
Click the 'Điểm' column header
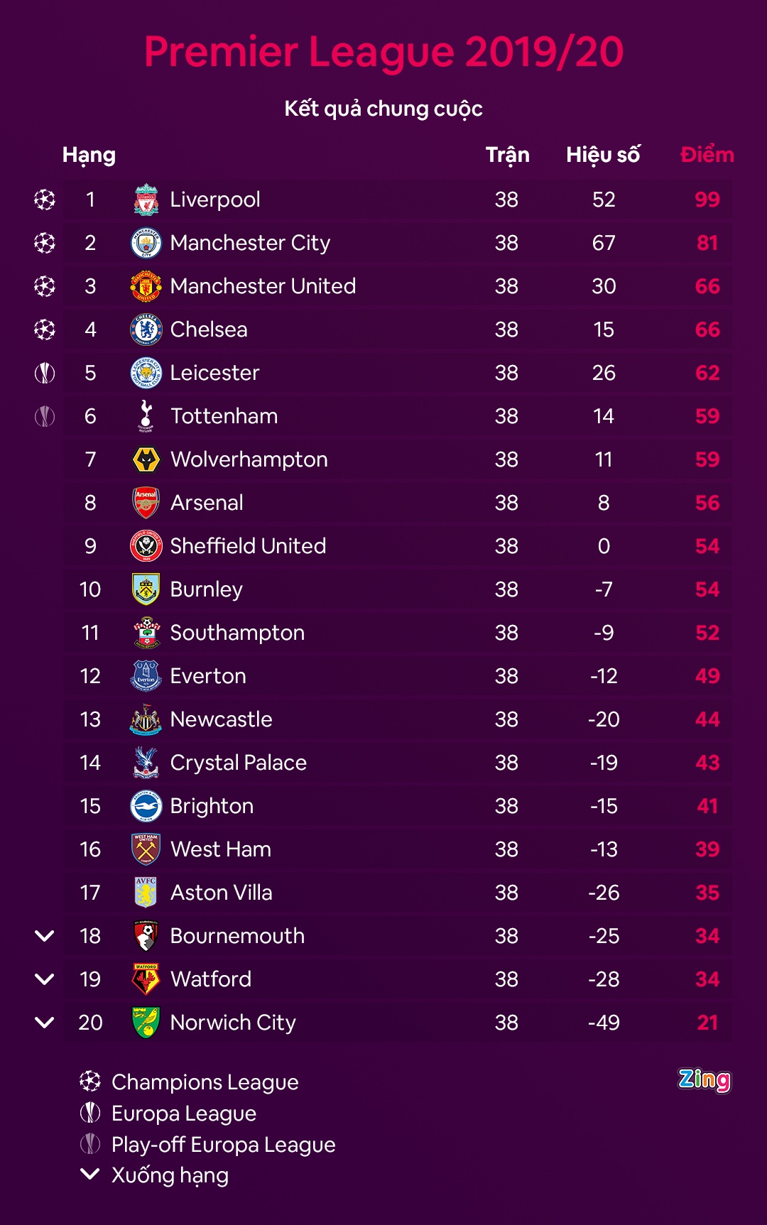point(707,155)
